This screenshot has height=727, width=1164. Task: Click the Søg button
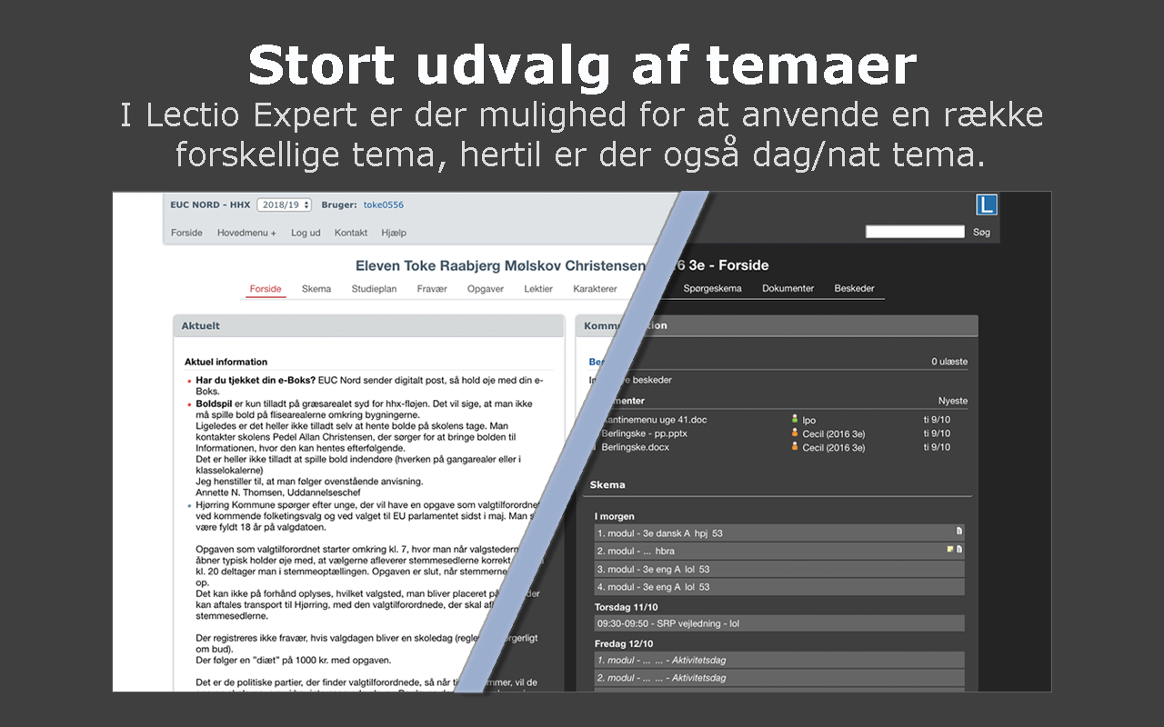(981, 233)
